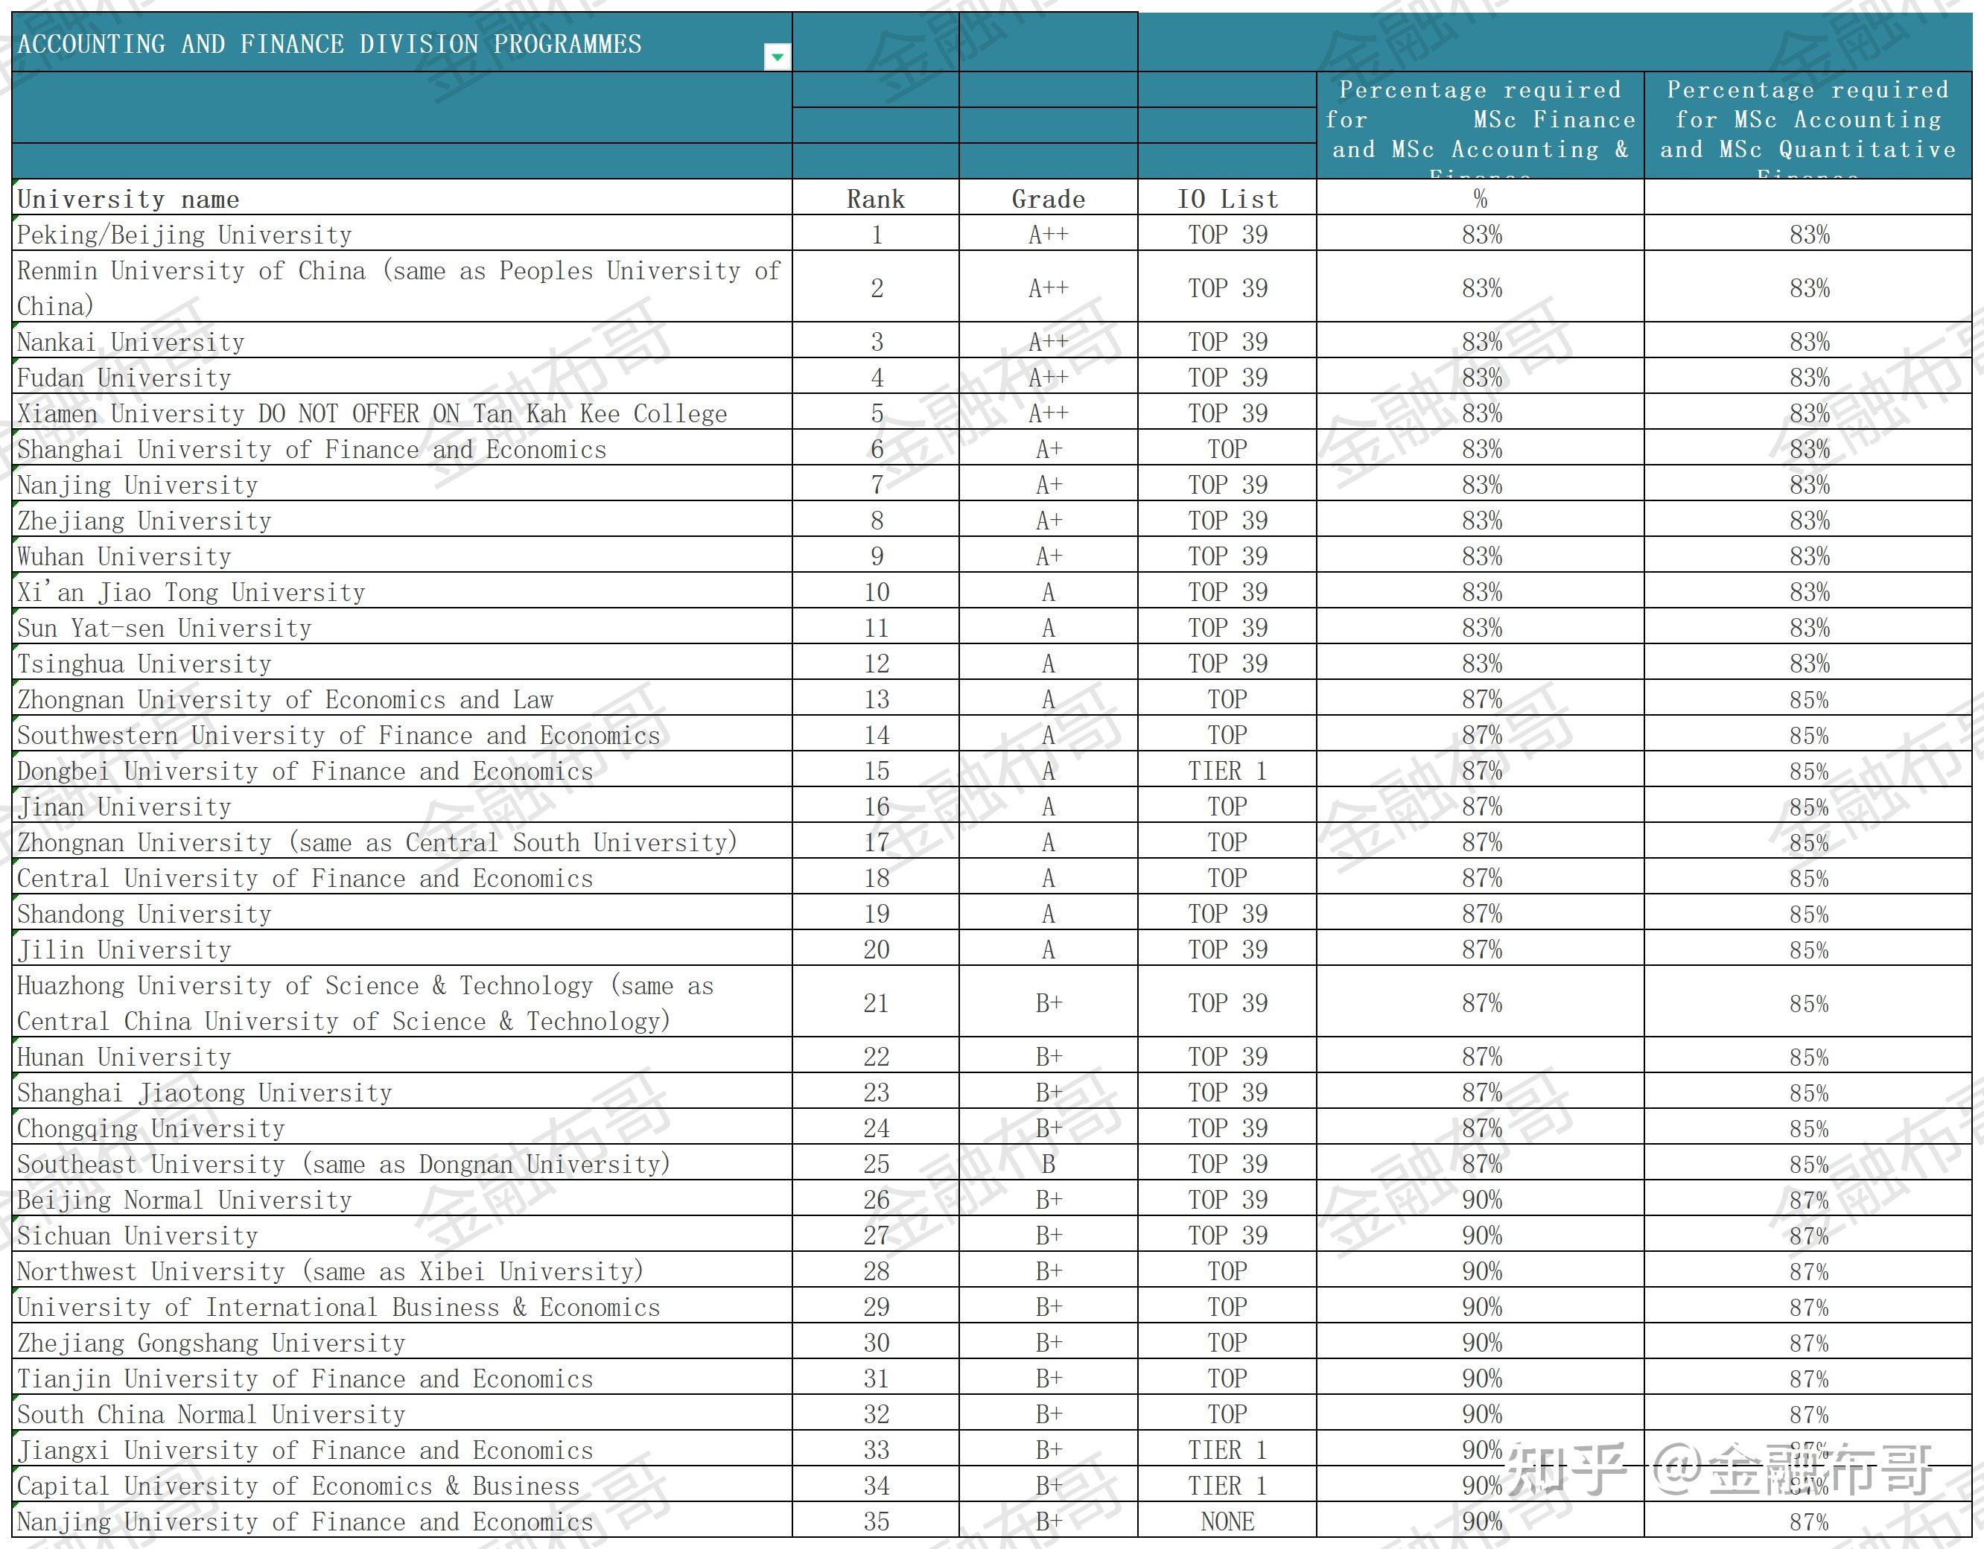1984x1549 pixels.
Task: Open the filter dropdown on the header cell
Action: tap(777, 57)
